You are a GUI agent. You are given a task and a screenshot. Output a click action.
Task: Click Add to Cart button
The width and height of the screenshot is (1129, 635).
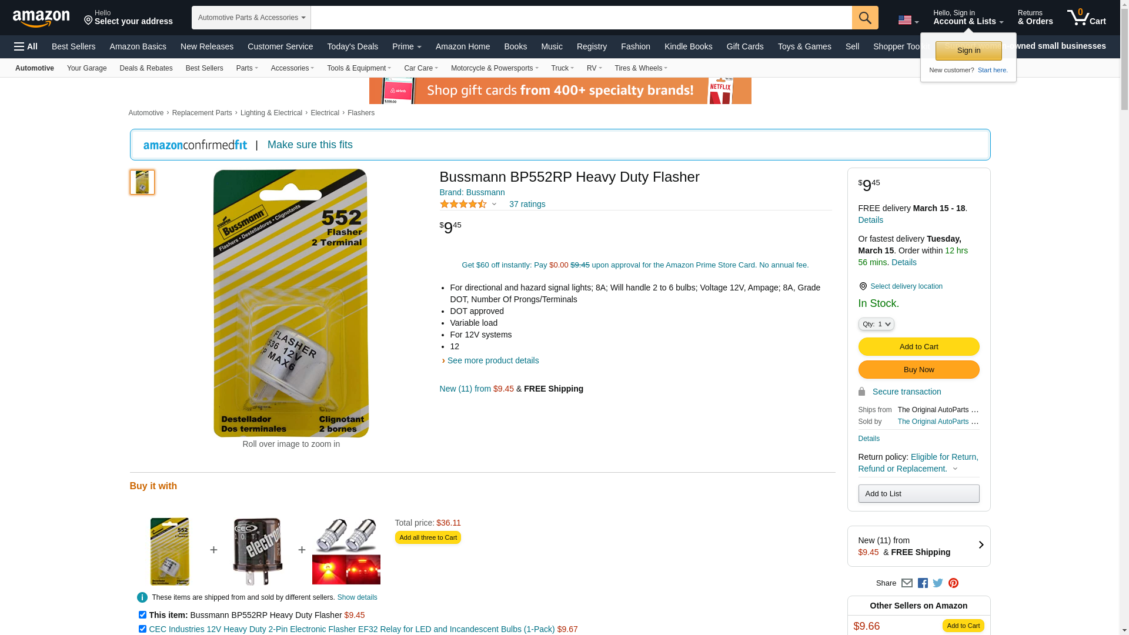918,347
